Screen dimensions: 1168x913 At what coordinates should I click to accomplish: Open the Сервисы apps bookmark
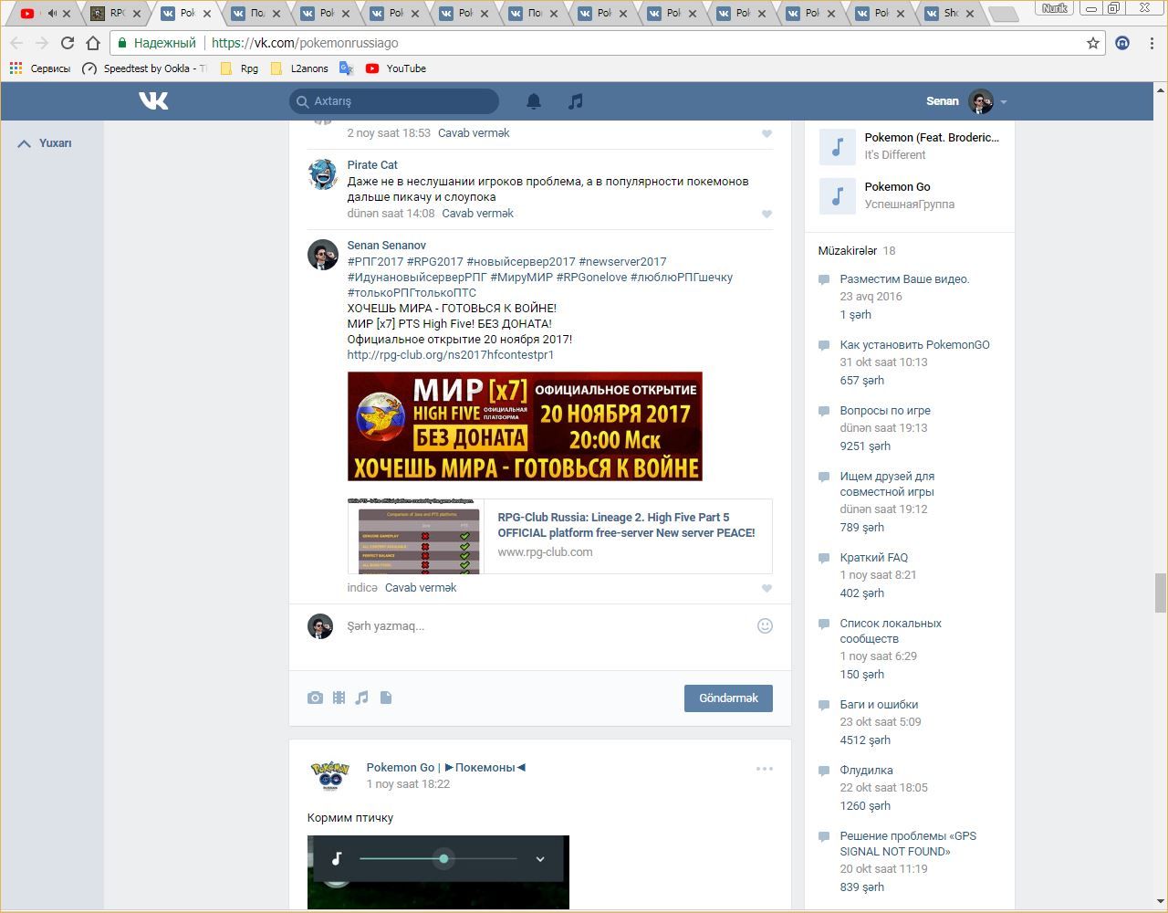[x=39, y=68]
